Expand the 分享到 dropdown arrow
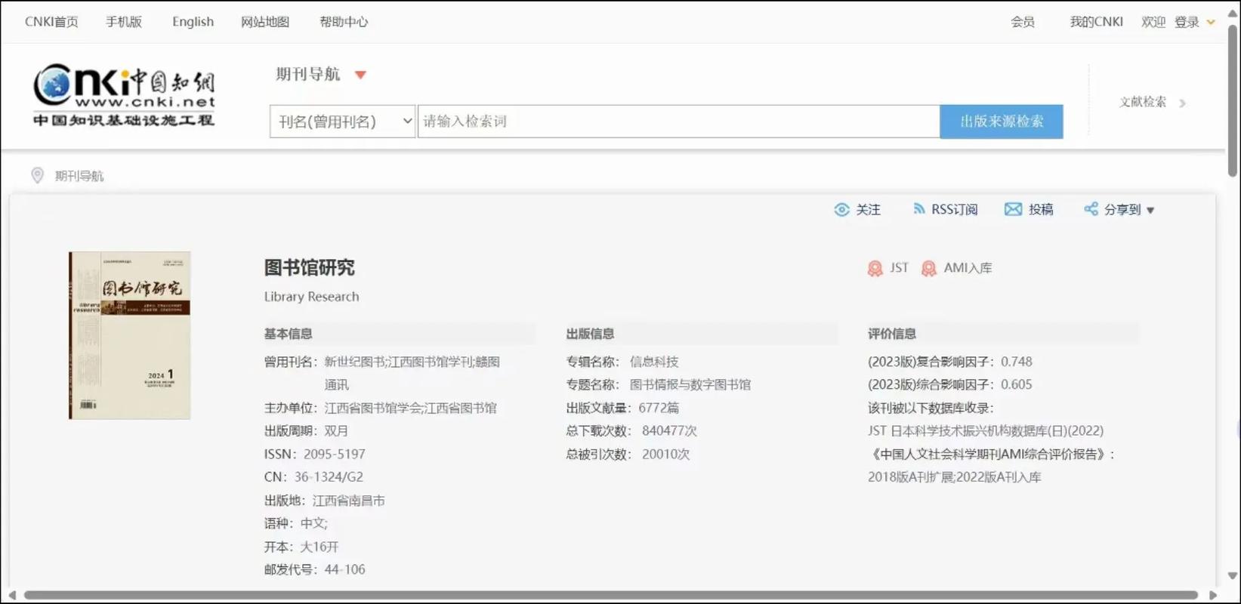Viewport: 1241px width, 604px height. (x=1150, y=211)
